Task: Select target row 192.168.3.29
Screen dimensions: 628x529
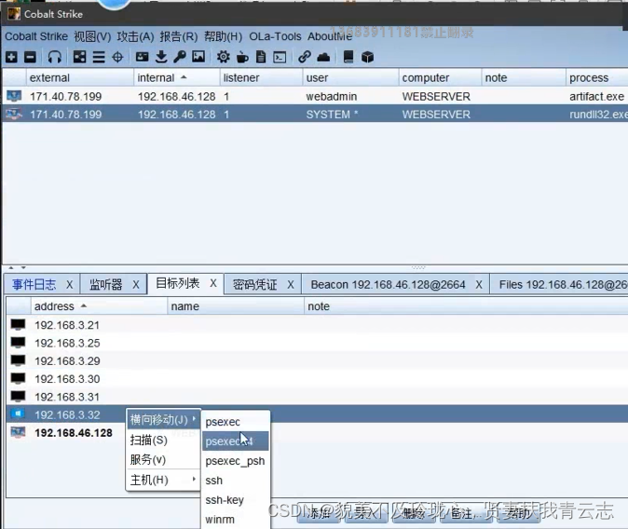Action: pyautogui.click(x=317, y=360)
